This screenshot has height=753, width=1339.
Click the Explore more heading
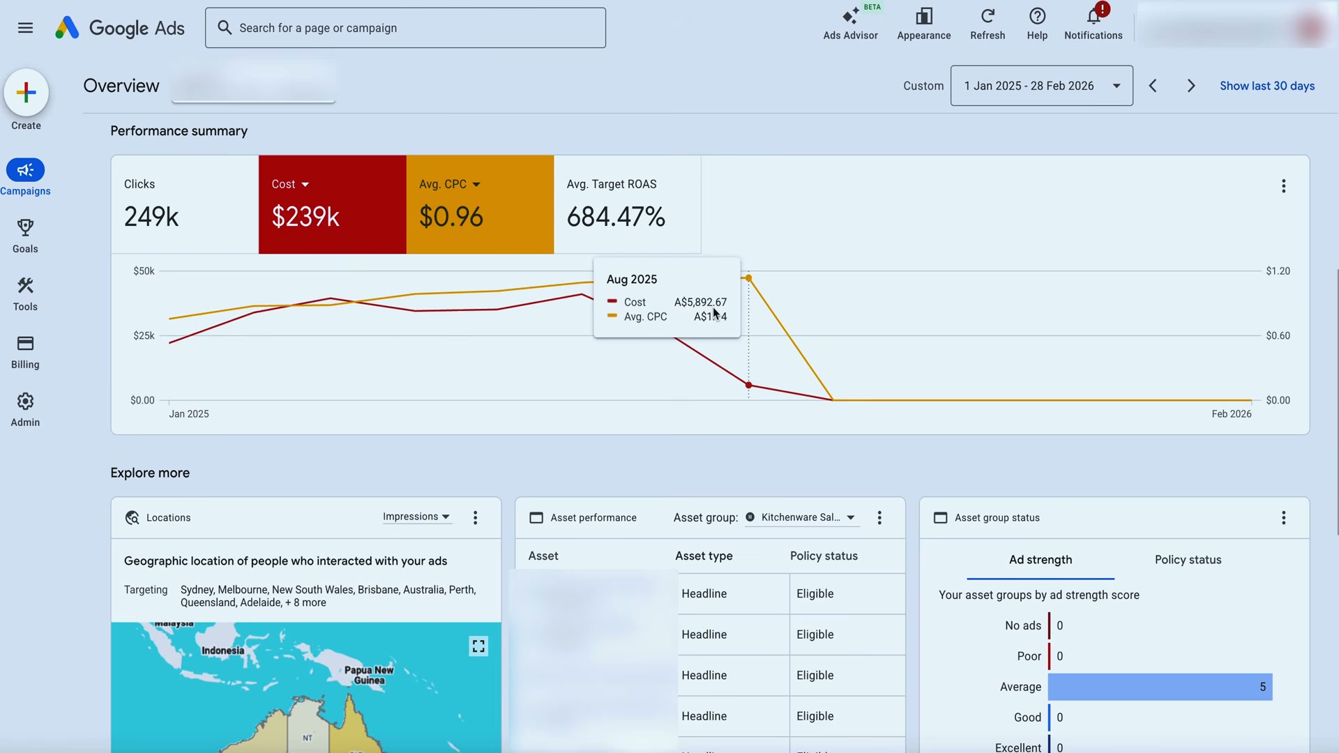[x=150, y=473]
